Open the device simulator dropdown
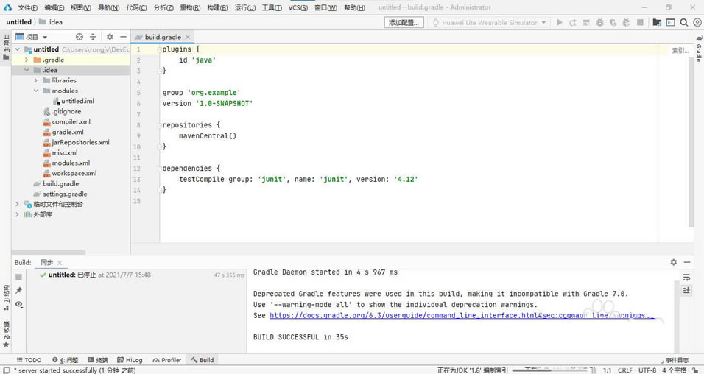704x374 pixels. click(490, 22)
